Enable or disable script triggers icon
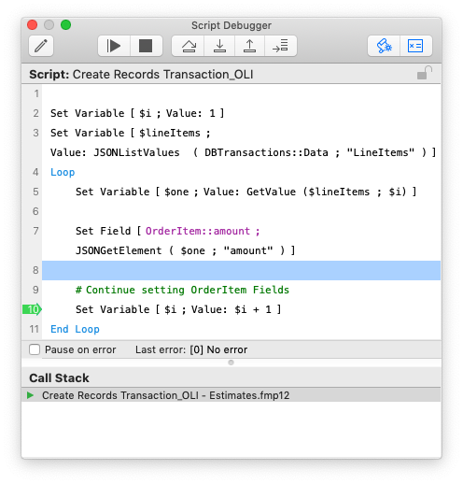 [384, 46]
